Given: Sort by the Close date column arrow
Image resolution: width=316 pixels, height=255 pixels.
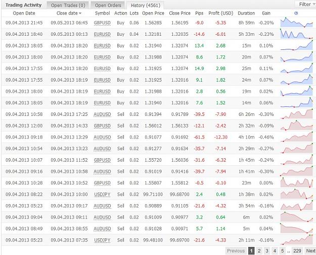Looking at the screenshot, I should point(80,14).
